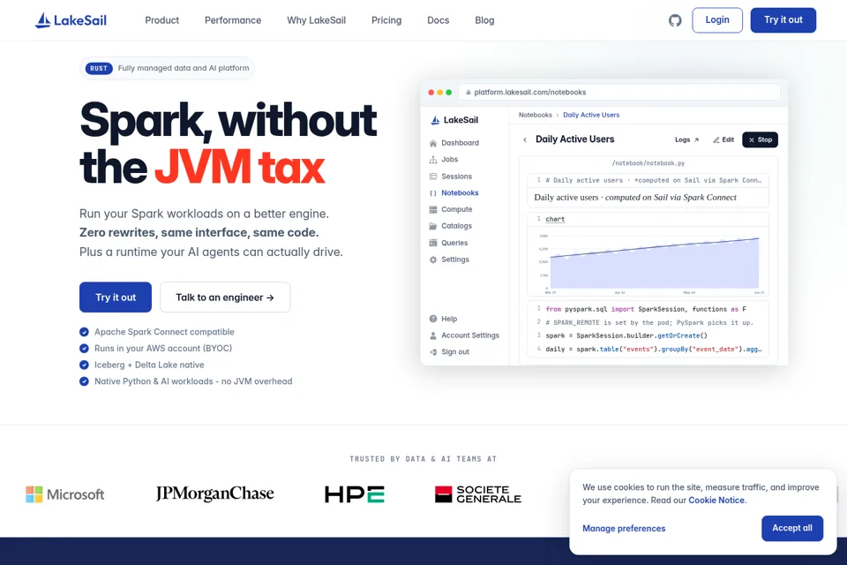Screen dimensions: 847x565
Task: Click the Cookie Notice link
Action: 716,501
